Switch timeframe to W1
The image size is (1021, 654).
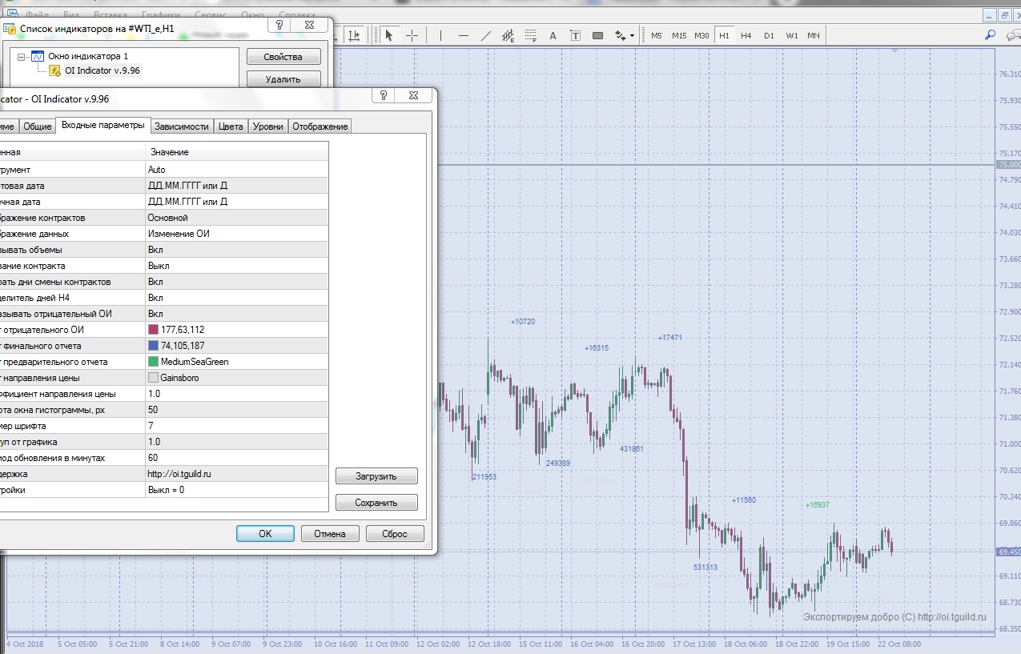pos(791,35)
